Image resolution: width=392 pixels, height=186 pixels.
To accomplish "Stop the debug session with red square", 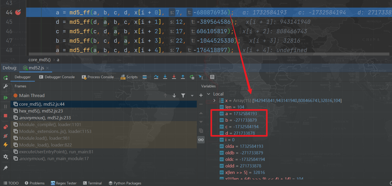I will (x=6, y=115).
